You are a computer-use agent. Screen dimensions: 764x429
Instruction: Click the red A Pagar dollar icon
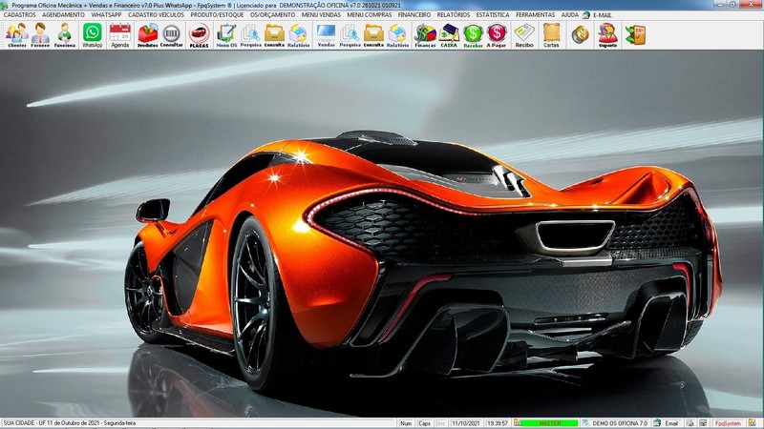pyautogui.click(x=497, y=35)
